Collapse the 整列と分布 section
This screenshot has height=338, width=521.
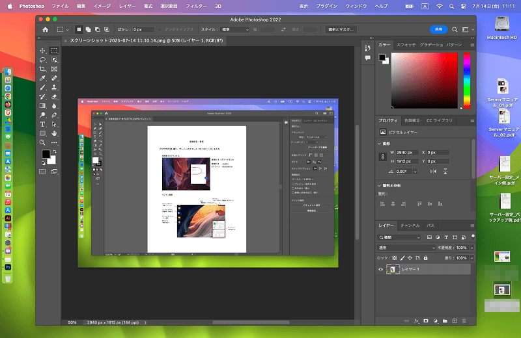tap(380, 186)
